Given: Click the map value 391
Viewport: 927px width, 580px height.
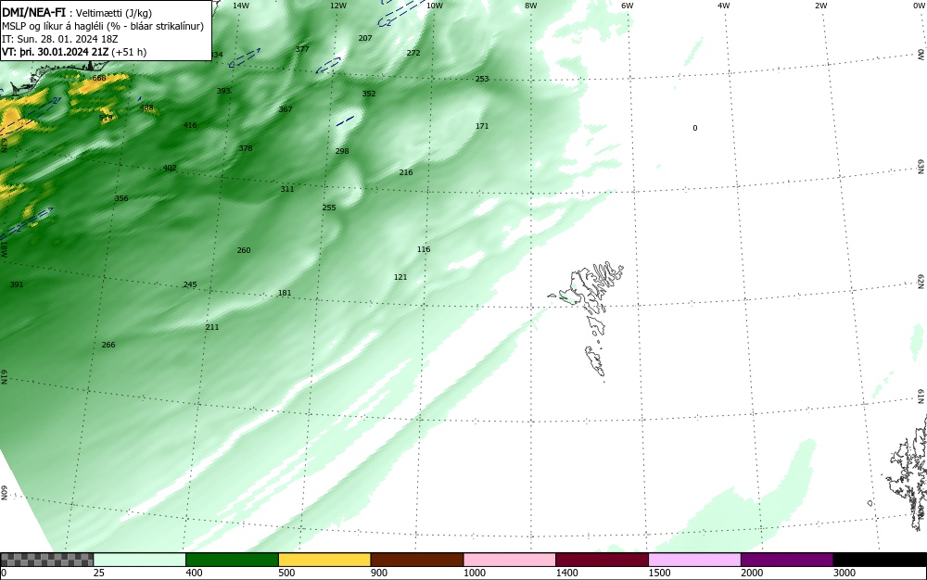Looking at the screenshot, I should (17, 284).
